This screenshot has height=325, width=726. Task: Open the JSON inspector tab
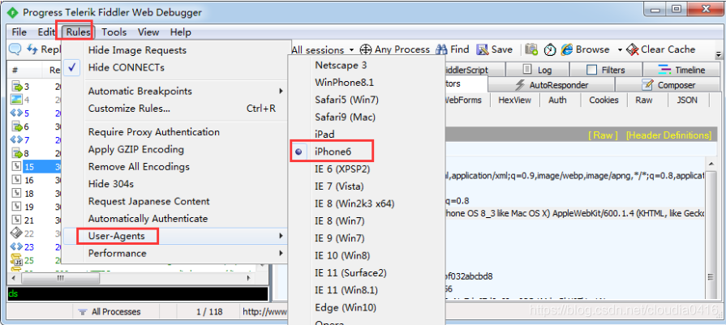pos(687,100)
